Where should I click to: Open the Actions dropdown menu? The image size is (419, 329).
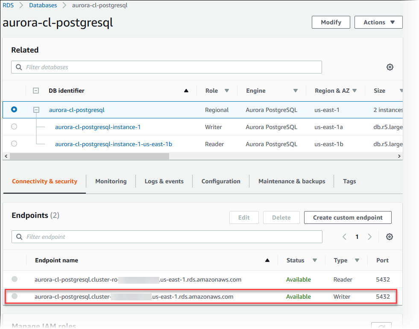point(378,22)
